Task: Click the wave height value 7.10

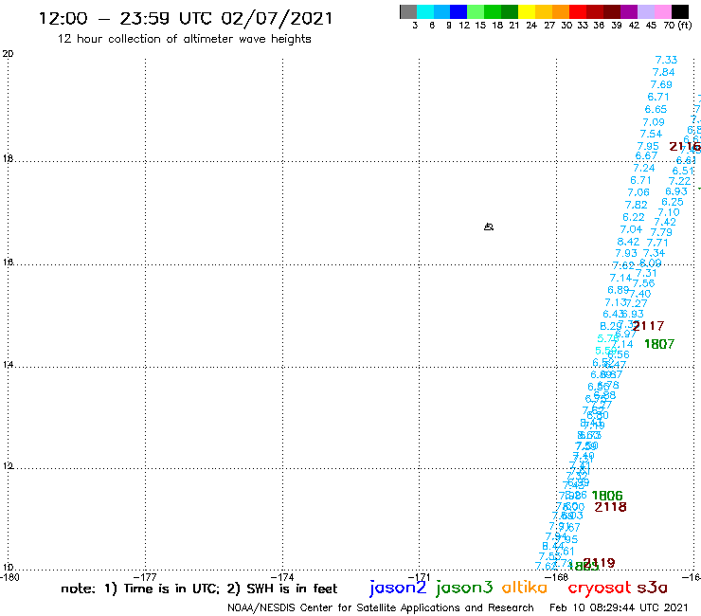Action: click(x=669, y=212)
